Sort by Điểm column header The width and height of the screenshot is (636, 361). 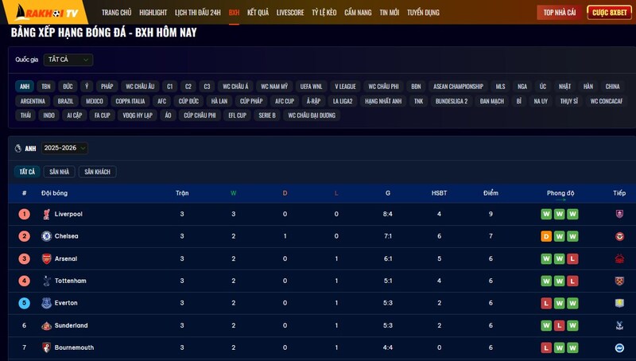pyautogui.click(x=491, y=193)
